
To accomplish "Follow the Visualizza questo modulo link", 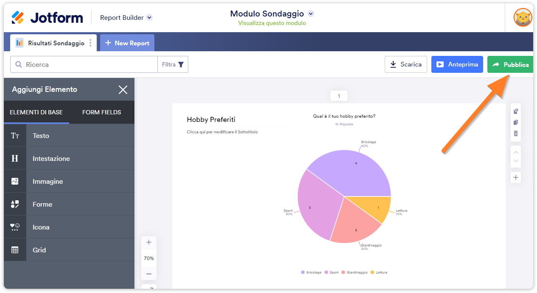I will pyautogui.click(x=272, y=23).
